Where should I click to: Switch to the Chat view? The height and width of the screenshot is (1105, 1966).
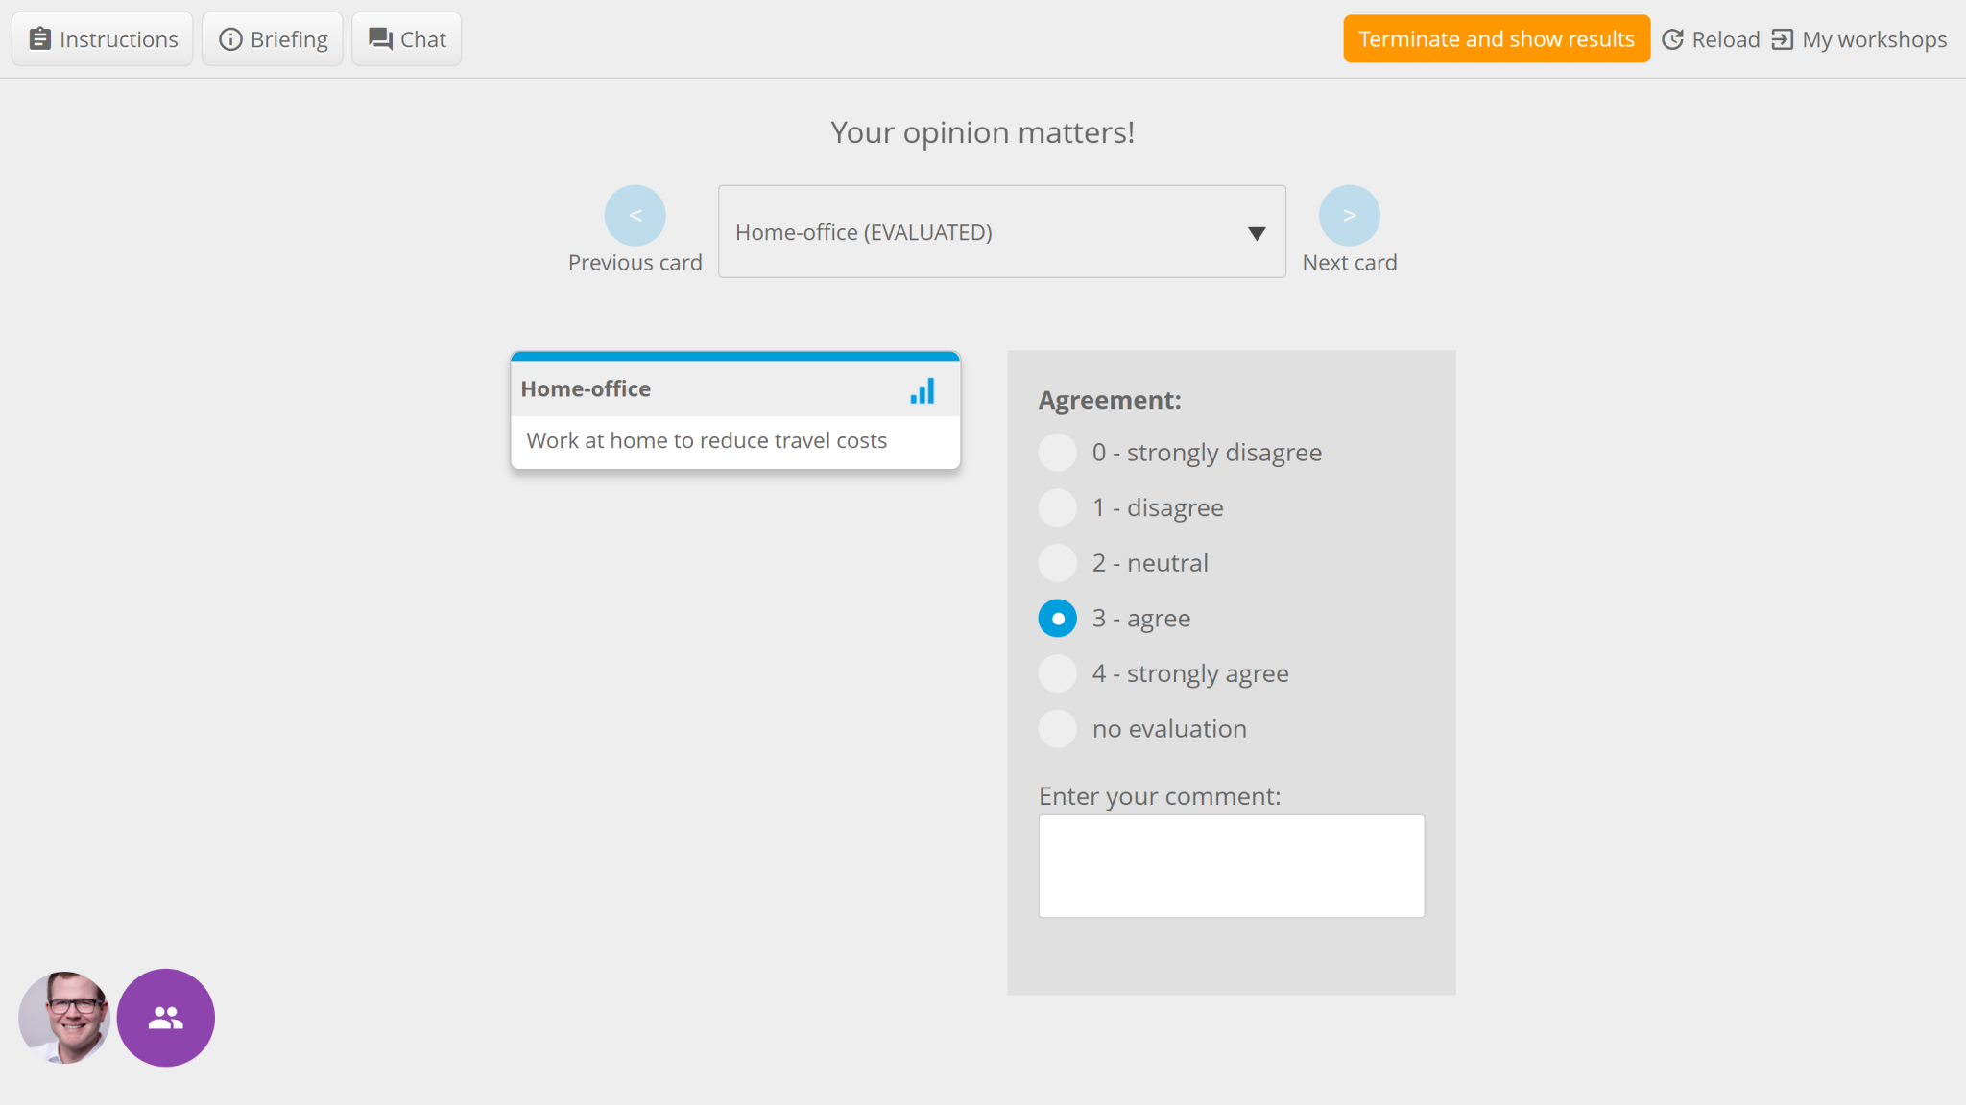point(406,38)
